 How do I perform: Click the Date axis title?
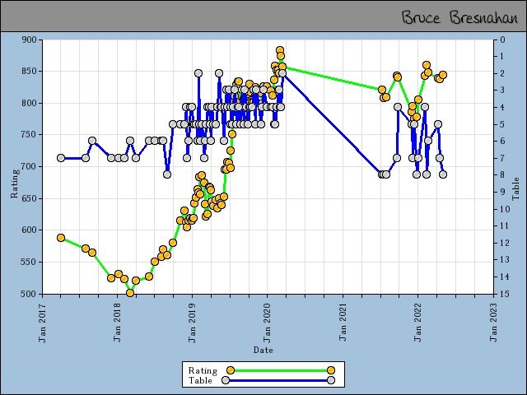263,350
